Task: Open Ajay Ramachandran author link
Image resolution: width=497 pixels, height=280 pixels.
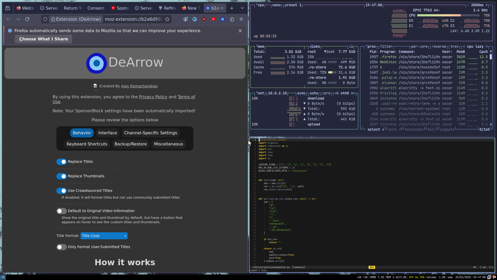Action: 139,86
